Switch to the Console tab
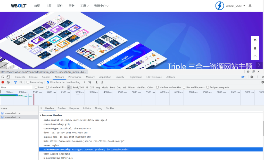 [x=33, y=77]
